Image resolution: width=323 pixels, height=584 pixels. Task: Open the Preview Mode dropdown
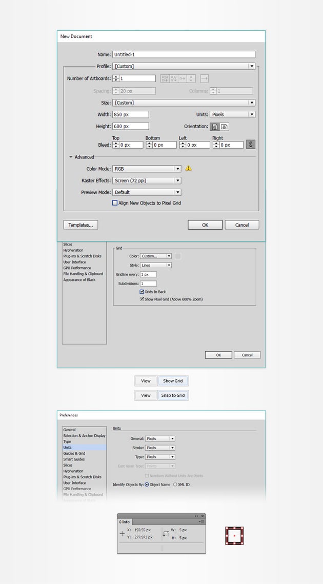(147, 193)
